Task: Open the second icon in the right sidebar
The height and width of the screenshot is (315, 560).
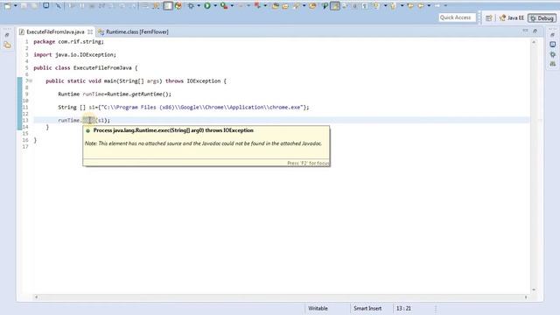Action: coord(552,45)
